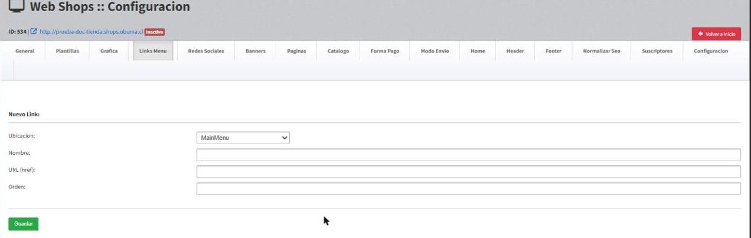This screenshot has width=751, height=238.
Task: Go to the Catalogo tab
Action: [338, 51]
